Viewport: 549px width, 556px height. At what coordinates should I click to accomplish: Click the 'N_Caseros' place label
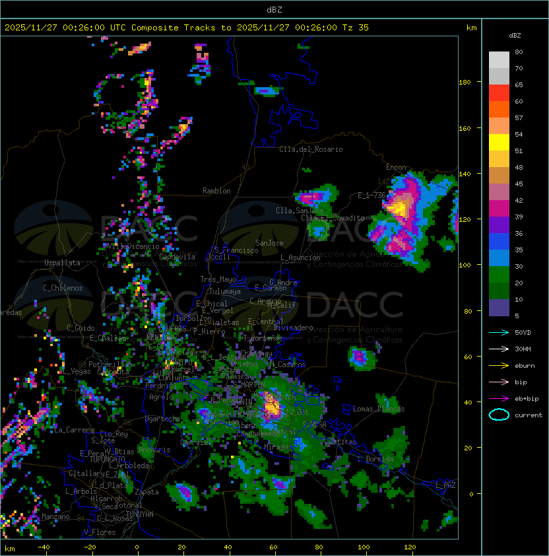pyautogui.click(x=288, y=364)
